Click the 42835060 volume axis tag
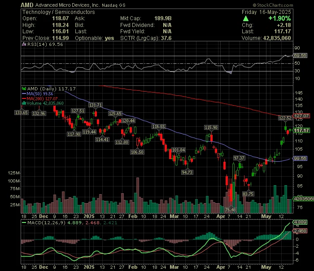Image resolution: width=314 pixels, height=271 pixels. coord(303,199)
